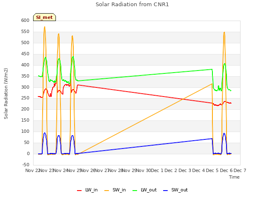Click the blue SW_out legend swatch

(166, 191)
